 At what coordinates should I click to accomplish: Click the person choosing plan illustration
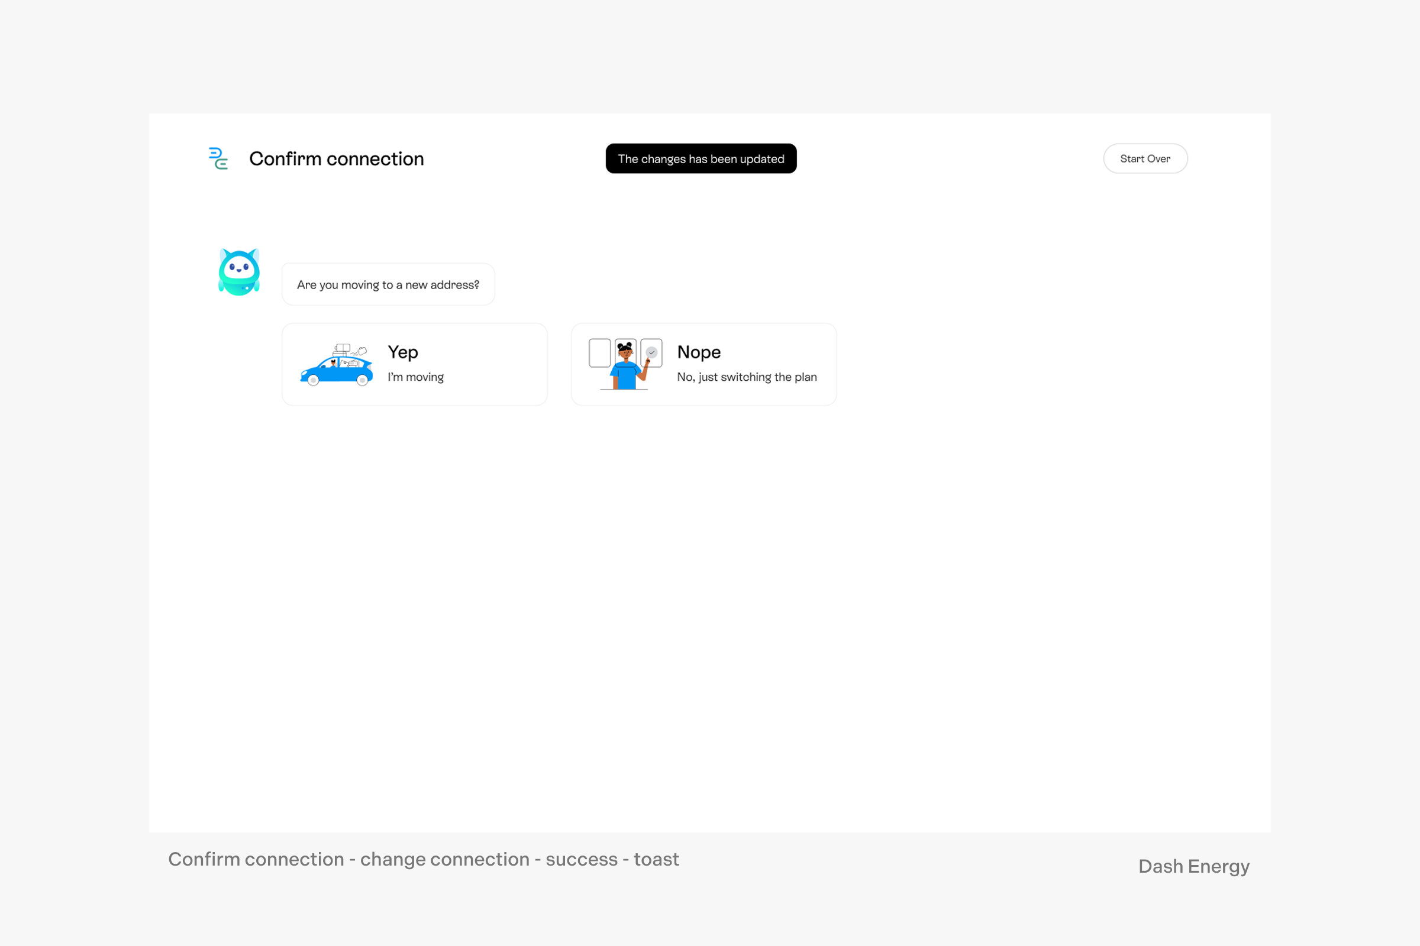[x=625, y=365]
